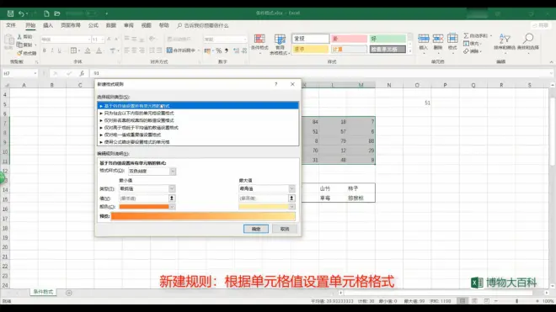556x312 pixels.
Task: Click the Tell me search box
Action: pyautogui.click(x=203, y=25)
